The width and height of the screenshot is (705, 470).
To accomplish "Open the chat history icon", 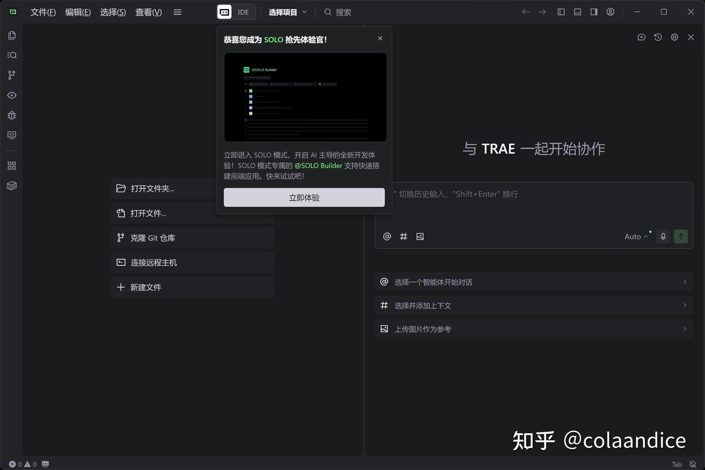I will 658,37.
